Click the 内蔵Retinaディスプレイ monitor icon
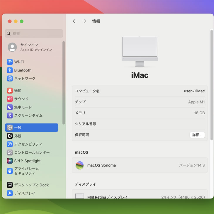 coord(79,196)
